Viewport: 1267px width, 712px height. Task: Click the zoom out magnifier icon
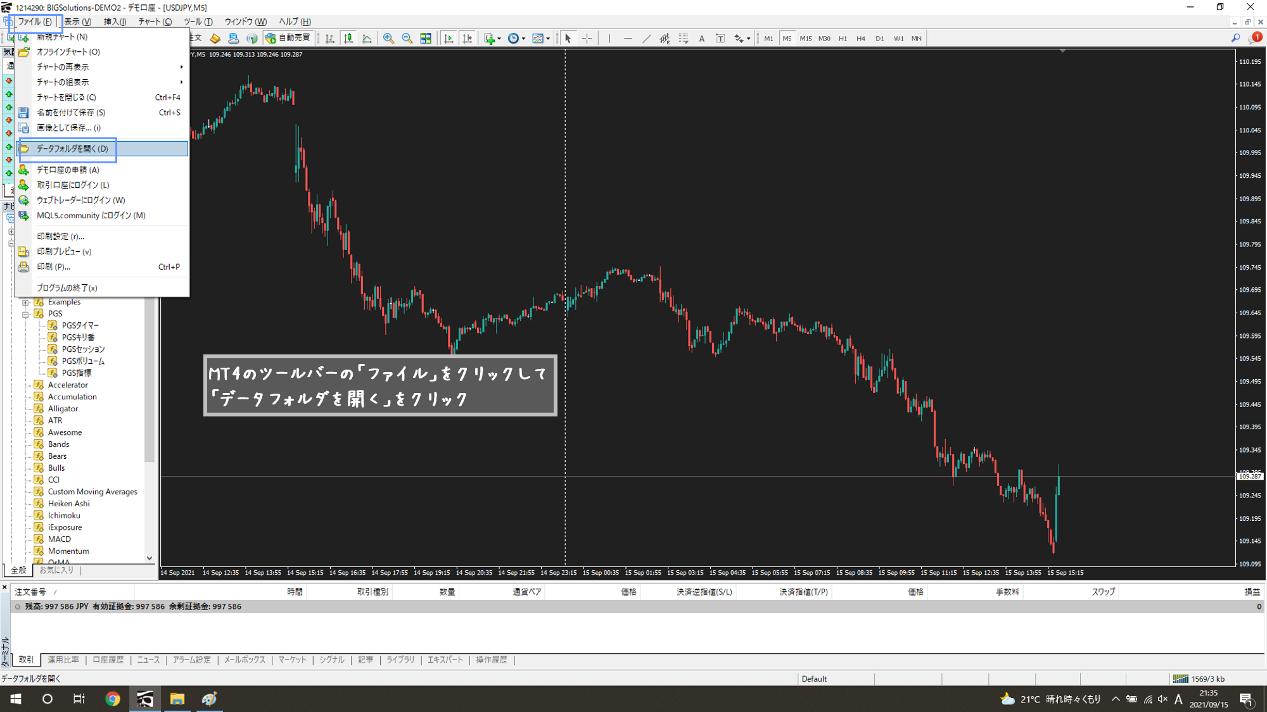pyautogui.click(x=407, y=39)
